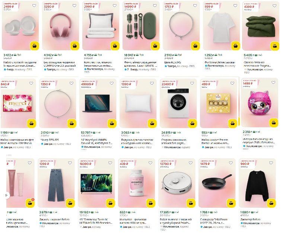Screen dimensions: 286x239
Task: Add washing machine to cart
Action: pos(192,124)
